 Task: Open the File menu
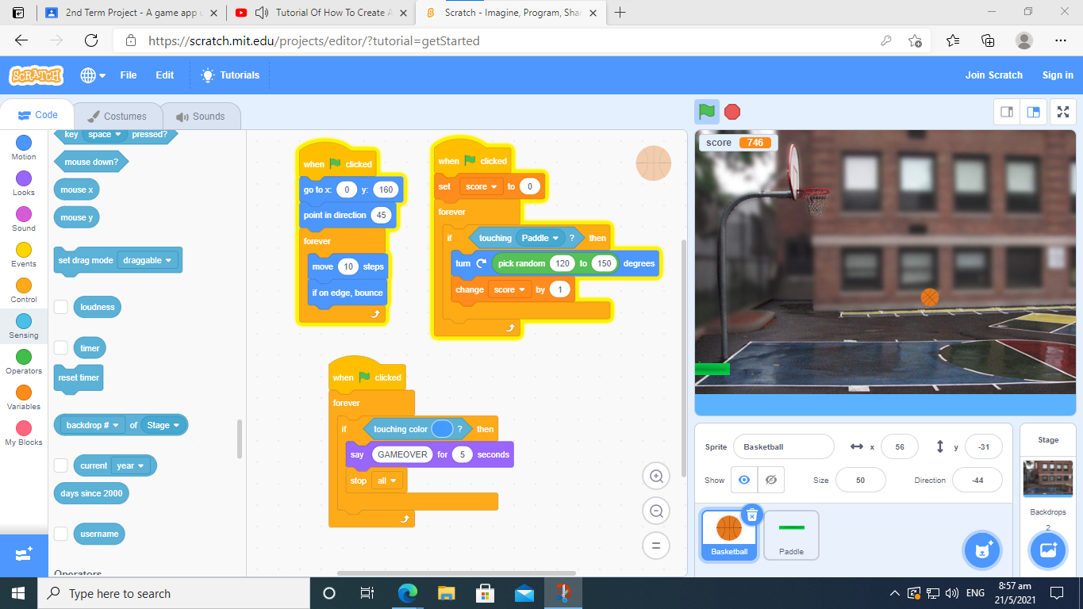(129, 75)
